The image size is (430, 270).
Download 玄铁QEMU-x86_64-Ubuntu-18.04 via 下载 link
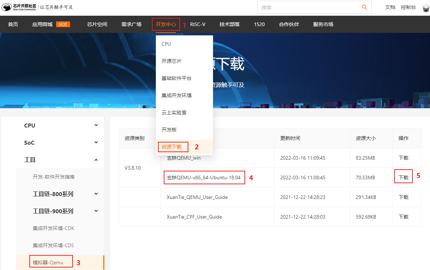click(x=404, y=177)
